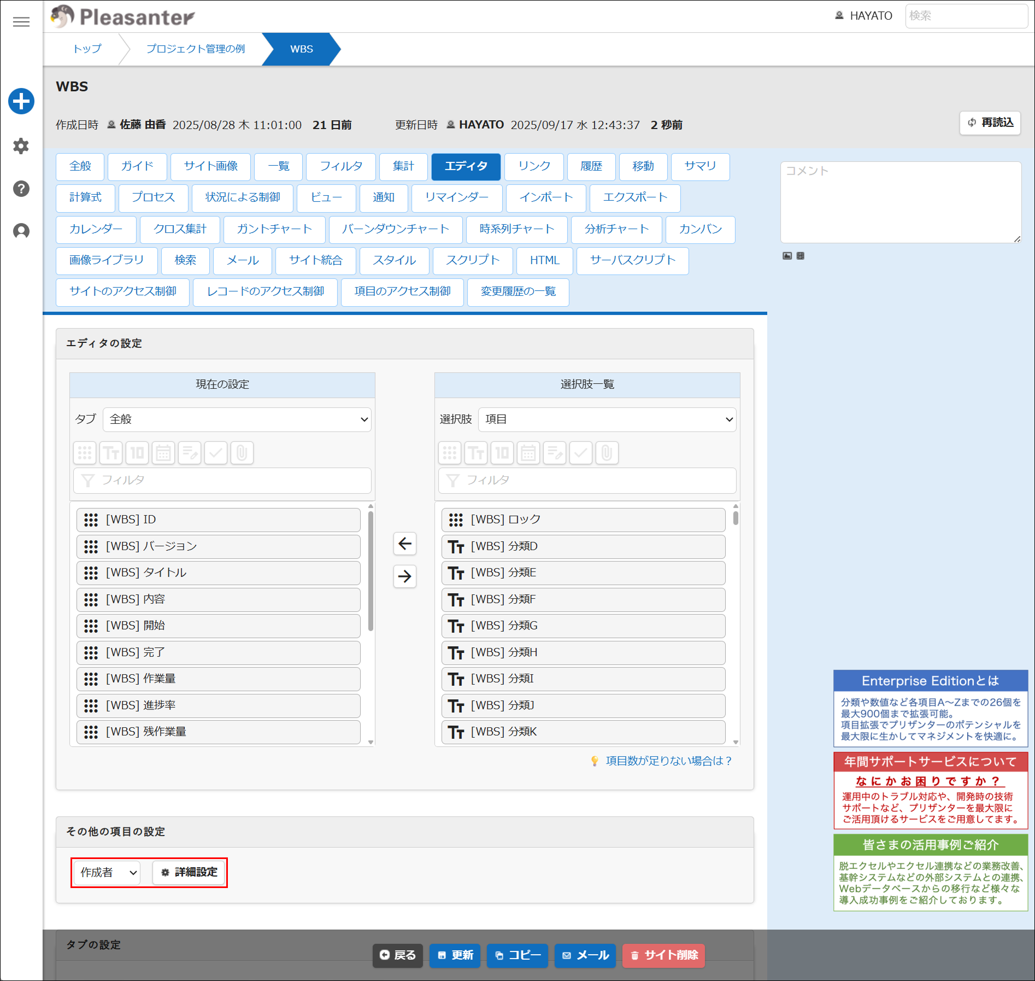The width and height of the screenshot is (1035, 981).
Task: Filter option list by grid basic icon
Action: 450,453
